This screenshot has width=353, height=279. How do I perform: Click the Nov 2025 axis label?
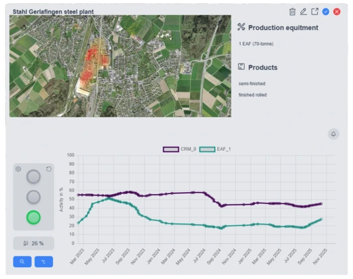coord(320,256)
